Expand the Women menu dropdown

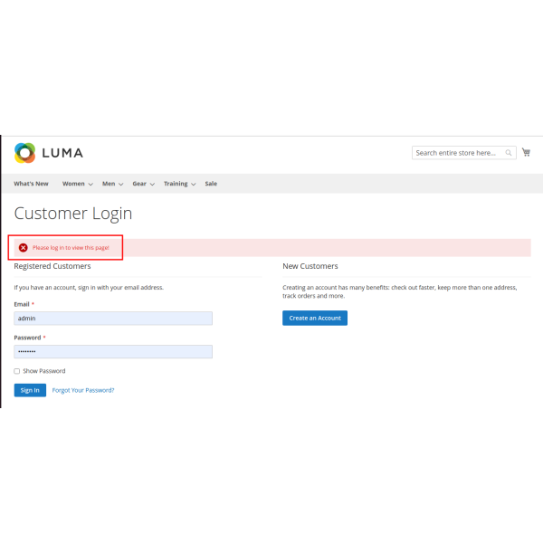[77, 184]
